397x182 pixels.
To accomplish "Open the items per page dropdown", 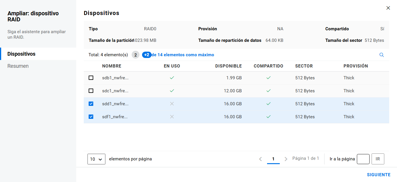I will [96, 159].
